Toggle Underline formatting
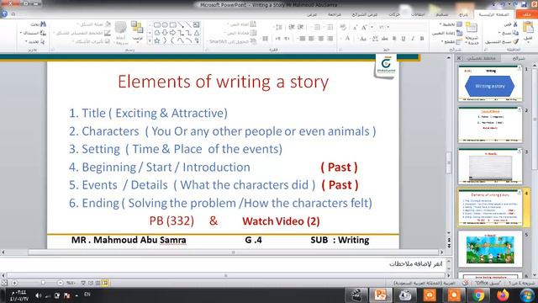This screenshot has width=538, height=303. 403,39
